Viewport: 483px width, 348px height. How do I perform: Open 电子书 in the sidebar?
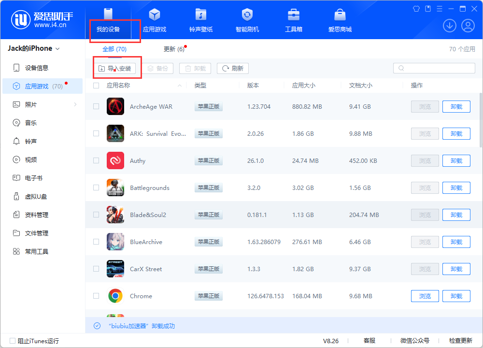43,178
